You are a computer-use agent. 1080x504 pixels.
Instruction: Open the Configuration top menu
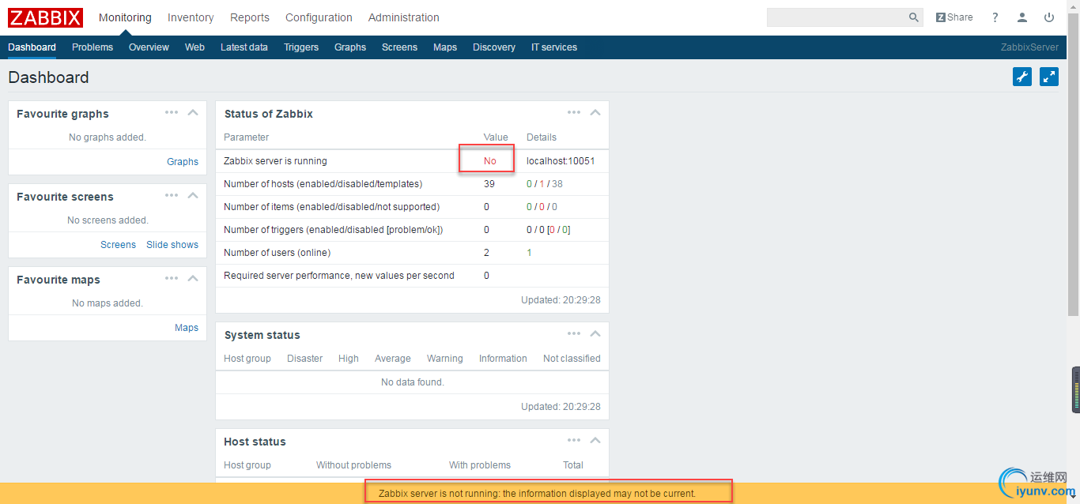point(319,17)
